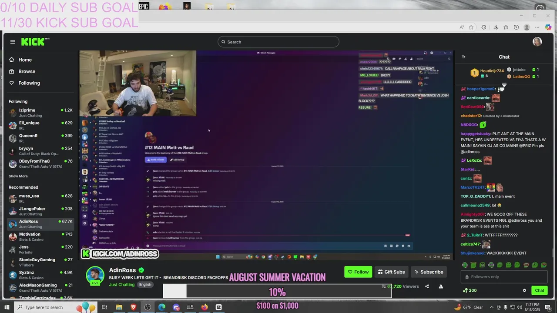Subscribe to AdinRoss channel
Screen dimensions: 557x313
(429, 272)
